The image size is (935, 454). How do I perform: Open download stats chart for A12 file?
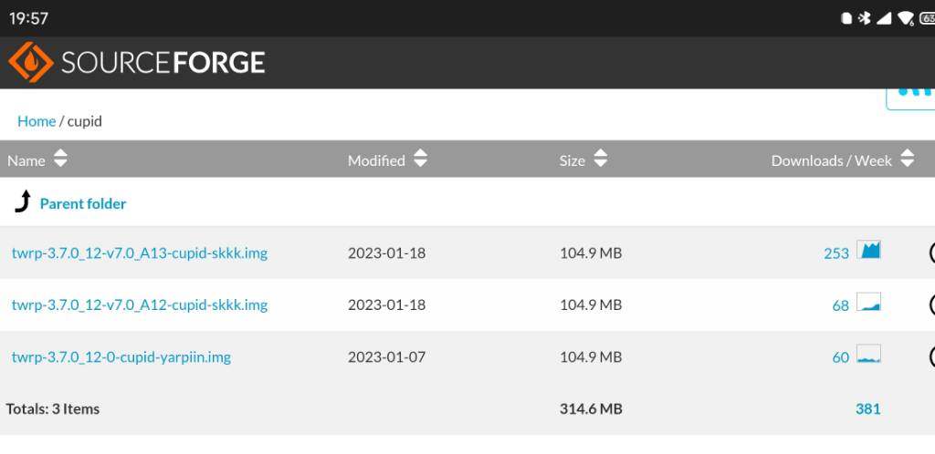click(x=869, y=302)
